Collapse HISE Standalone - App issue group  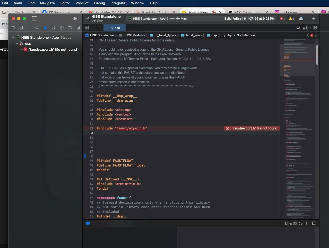point(13,37)
